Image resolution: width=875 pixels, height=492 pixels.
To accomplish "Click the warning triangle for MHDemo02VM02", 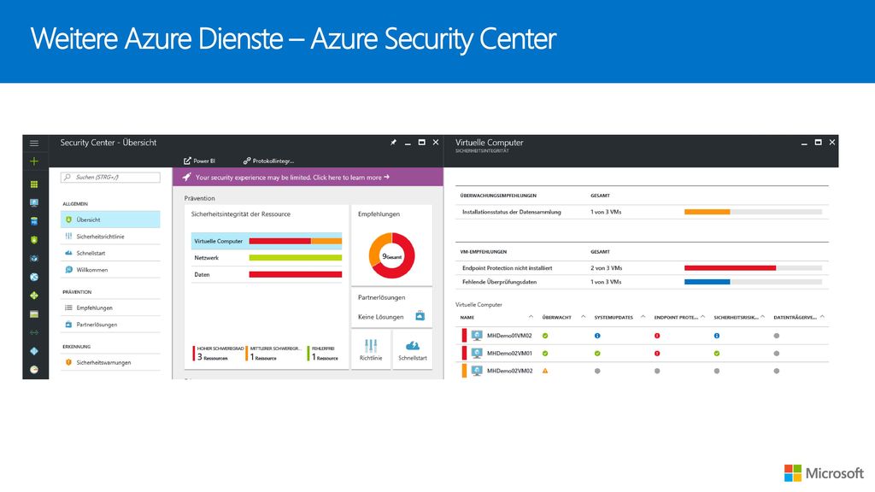I will (x=545, y=371).
